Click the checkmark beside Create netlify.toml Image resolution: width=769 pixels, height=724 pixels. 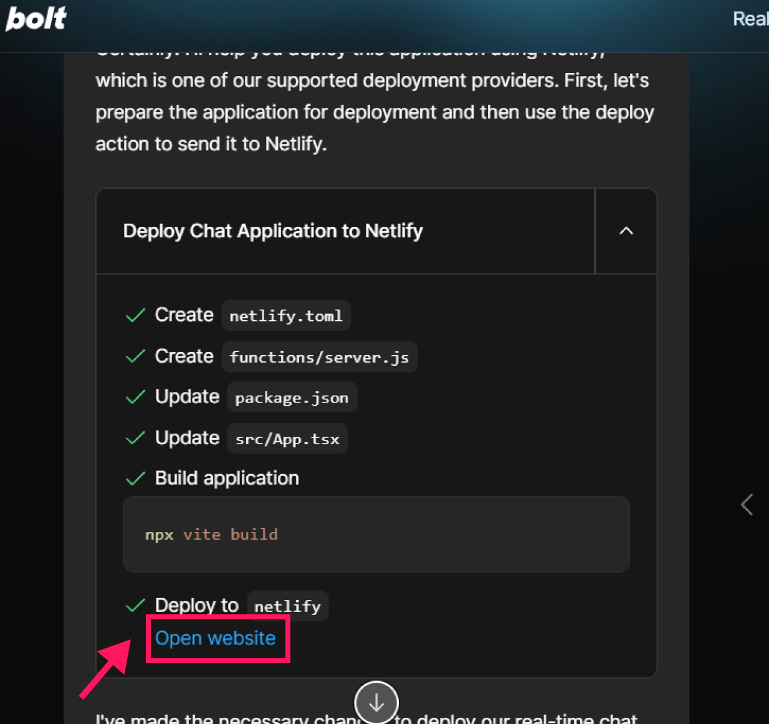135,316
